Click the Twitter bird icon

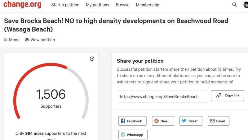coord(184,121)
